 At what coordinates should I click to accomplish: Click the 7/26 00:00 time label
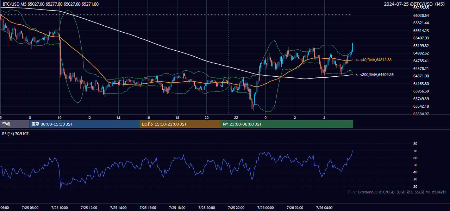[x=265, y=208]
